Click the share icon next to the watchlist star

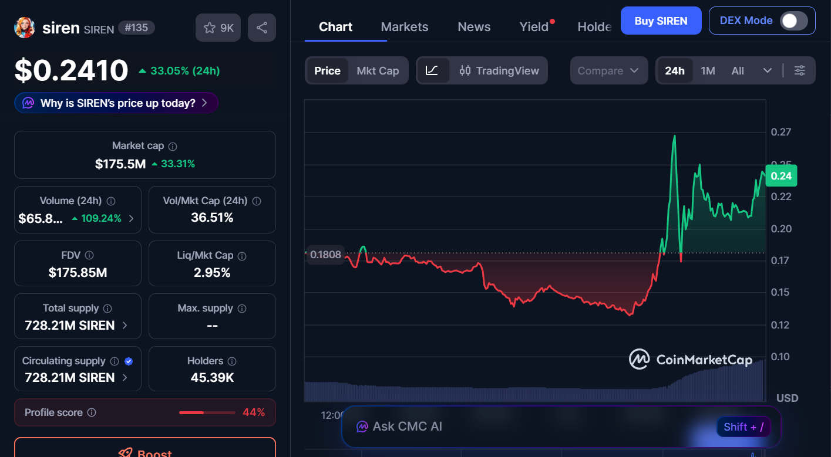[261, 27]
